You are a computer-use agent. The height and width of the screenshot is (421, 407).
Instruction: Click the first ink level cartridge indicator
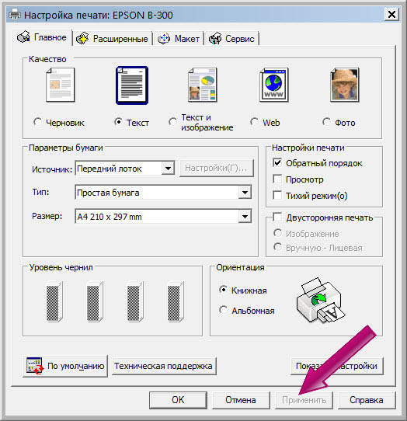54,301
